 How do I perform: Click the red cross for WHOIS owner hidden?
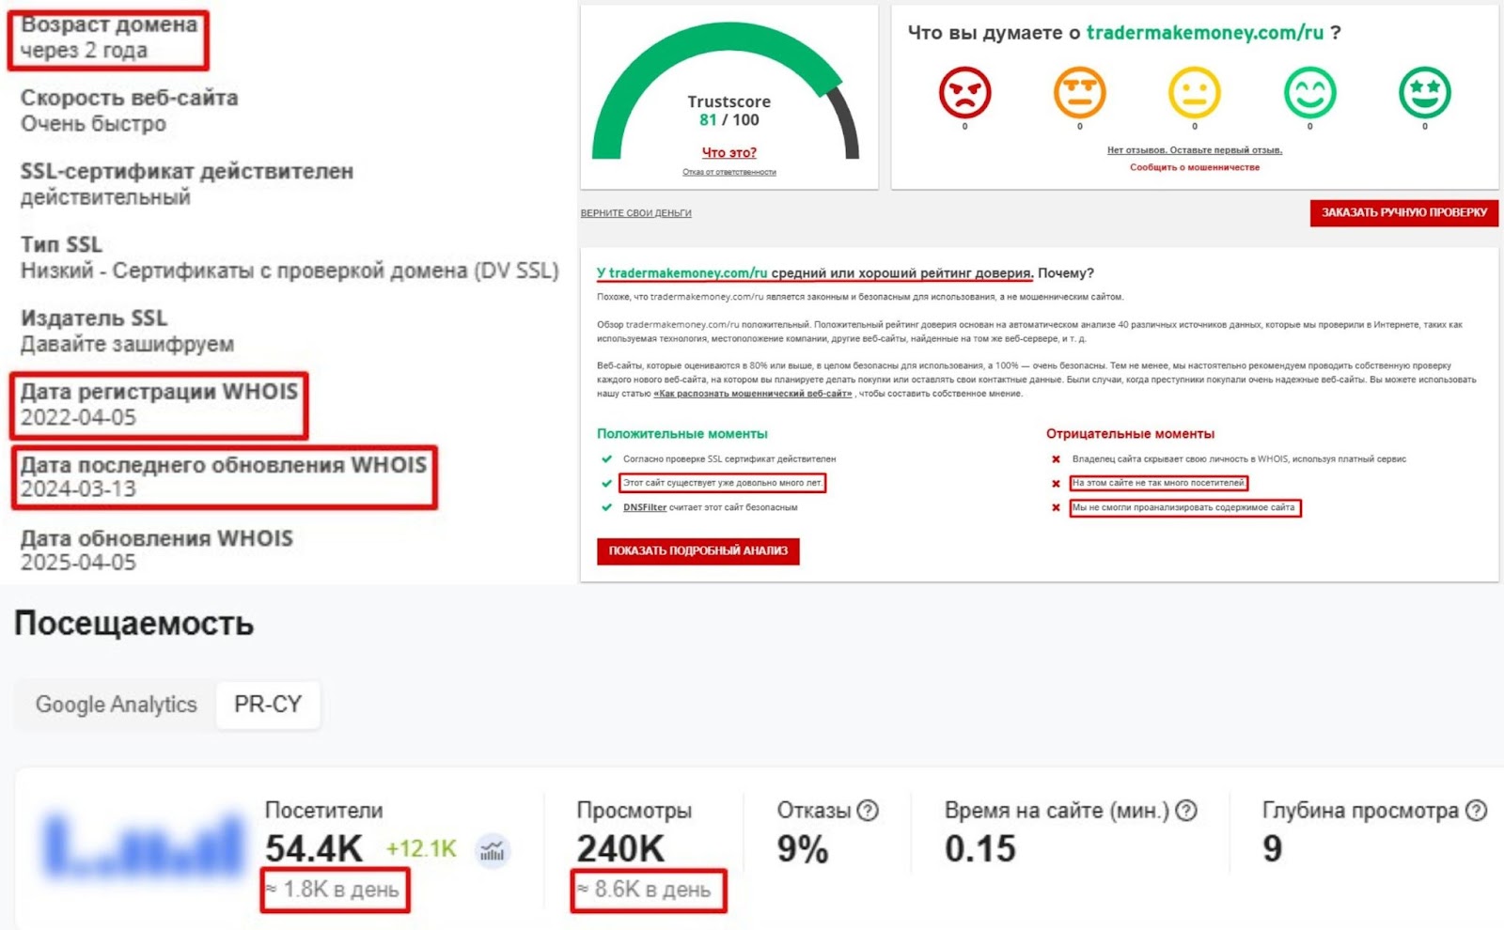point(1056,459)
